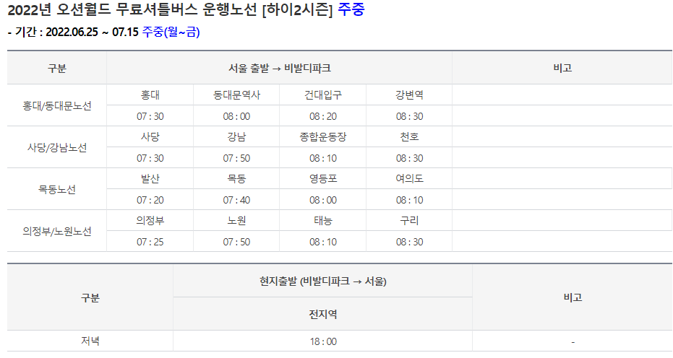The height and width of the screenshot is (358, 673).
Task: Click the 08:30 time under 구리
Action: [409, 243]
